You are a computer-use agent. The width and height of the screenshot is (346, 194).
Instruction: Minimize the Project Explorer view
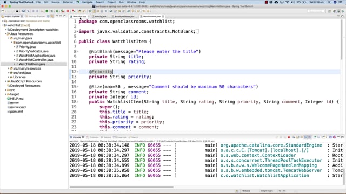pyautogui.click(x=61, y=16)
